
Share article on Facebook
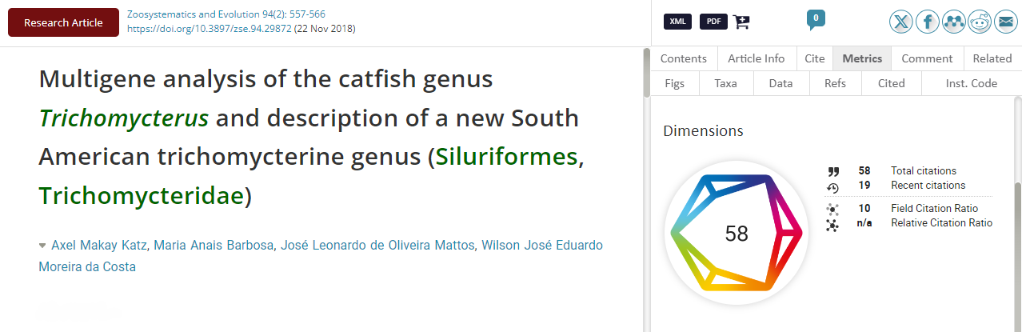928,22
